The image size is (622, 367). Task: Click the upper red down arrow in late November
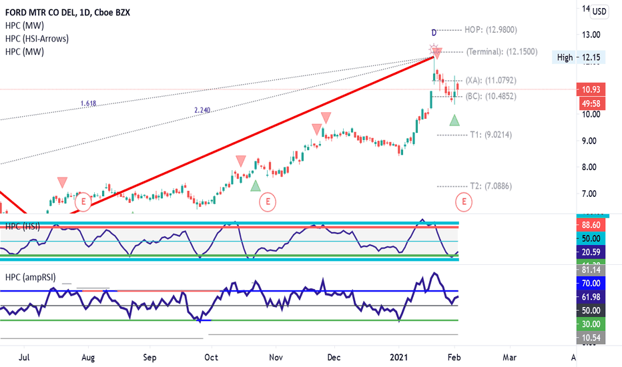click(326, 117)
